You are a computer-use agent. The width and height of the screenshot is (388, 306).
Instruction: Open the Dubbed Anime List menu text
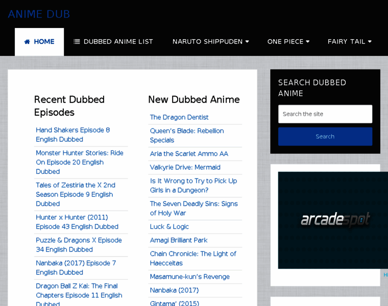click(x=118, y=41)
